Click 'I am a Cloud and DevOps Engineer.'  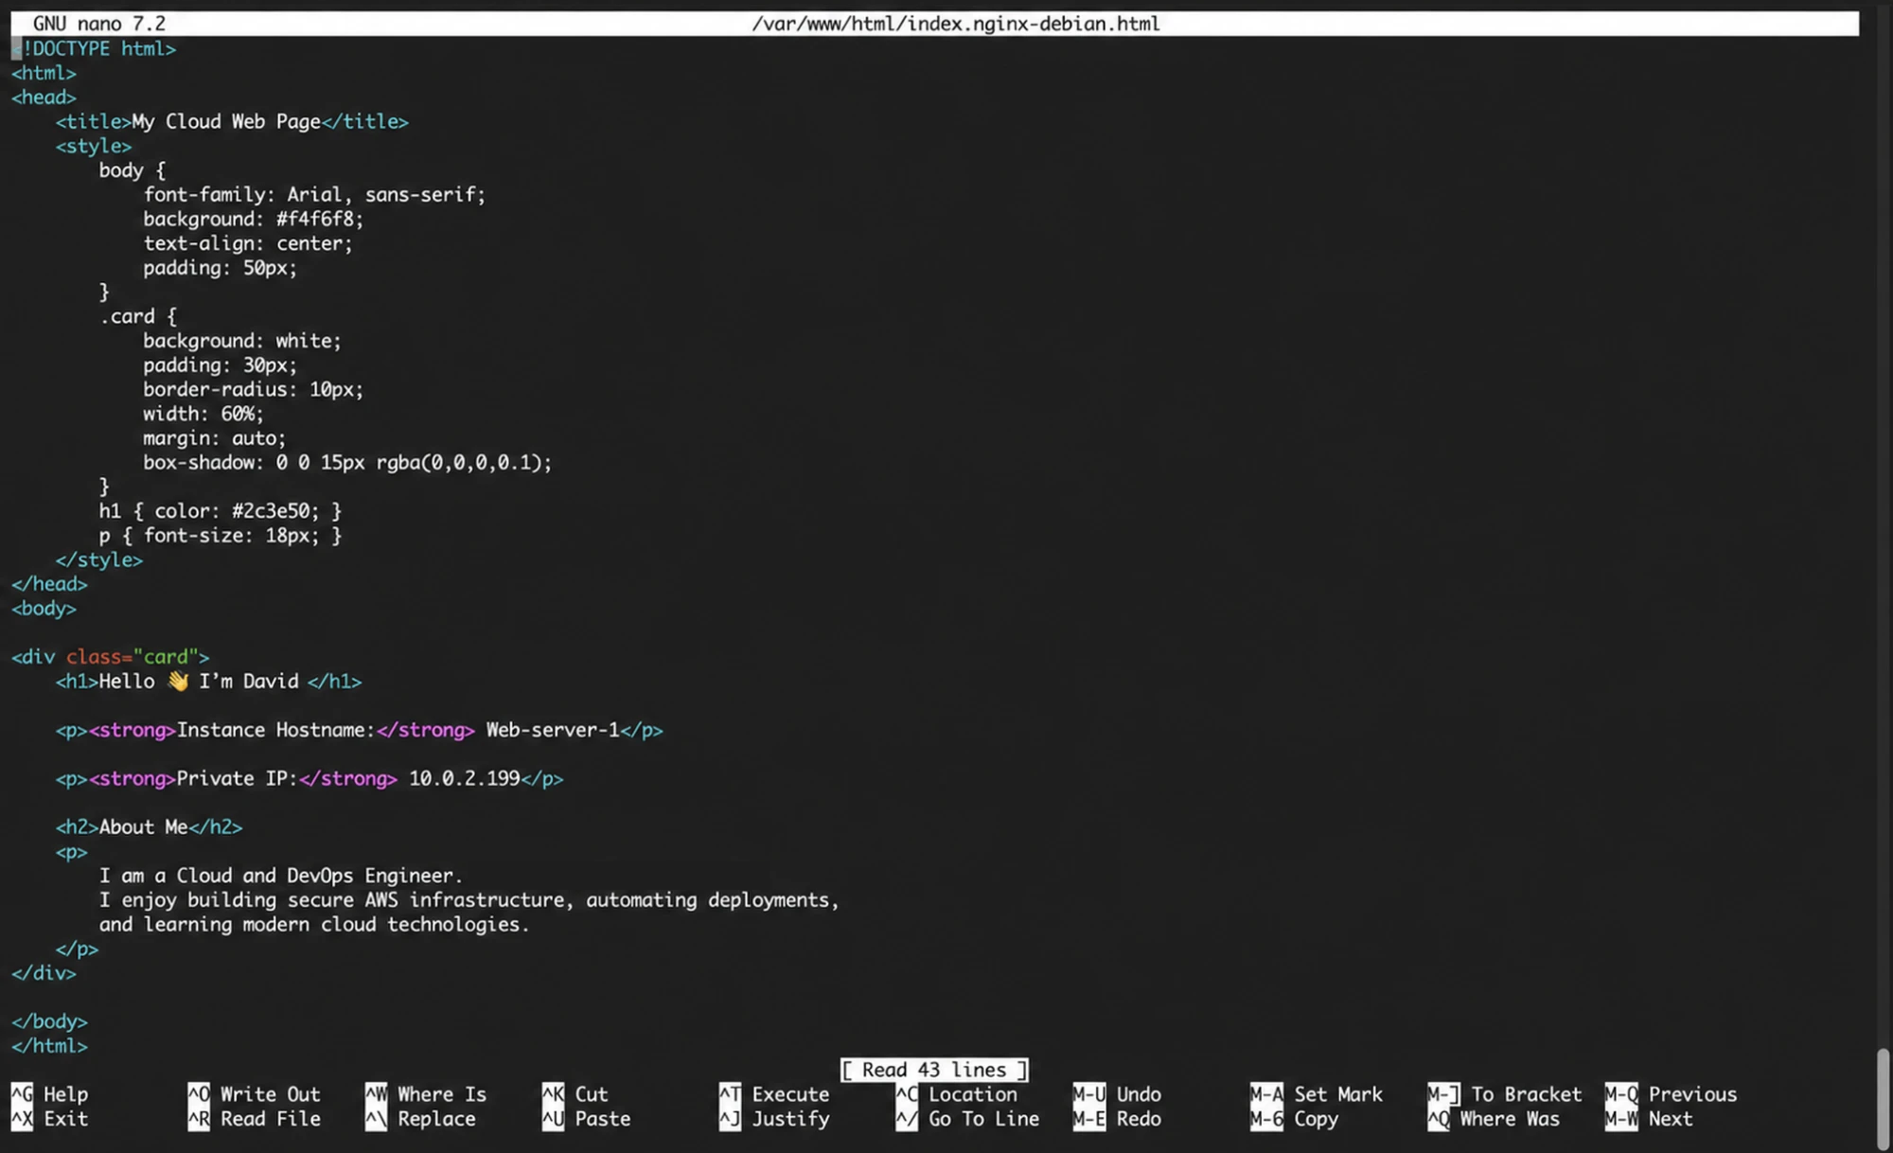(x=281, y=876)
